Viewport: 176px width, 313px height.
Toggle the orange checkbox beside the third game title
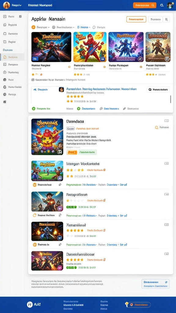pos(141,67)
